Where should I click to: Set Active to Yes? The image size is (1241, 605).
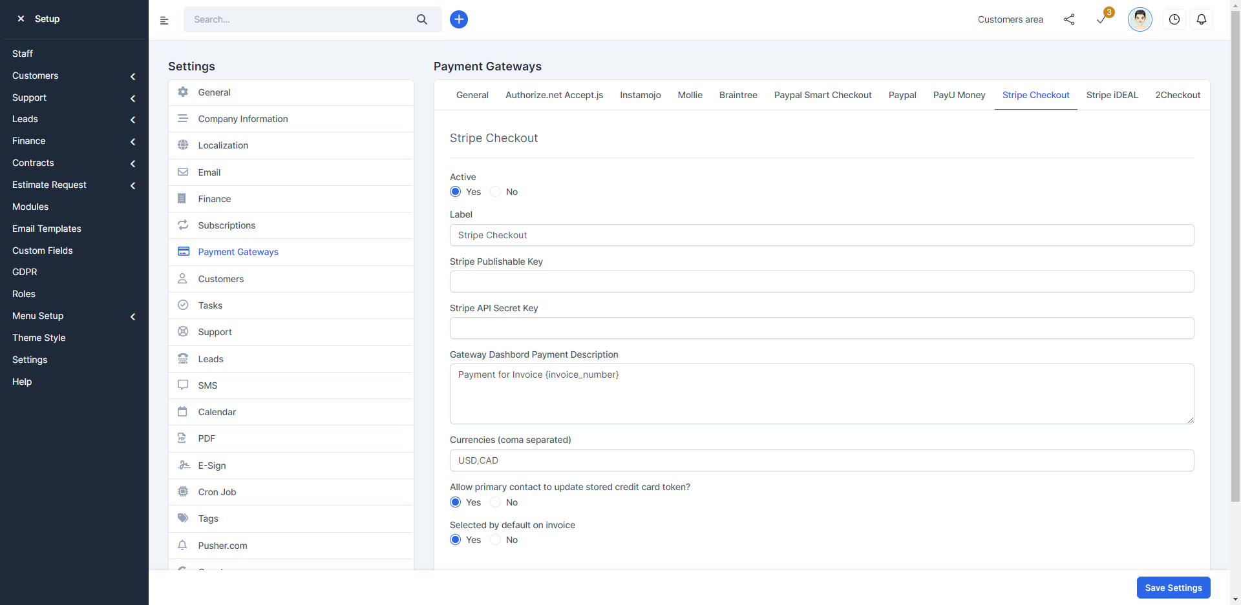456,192
